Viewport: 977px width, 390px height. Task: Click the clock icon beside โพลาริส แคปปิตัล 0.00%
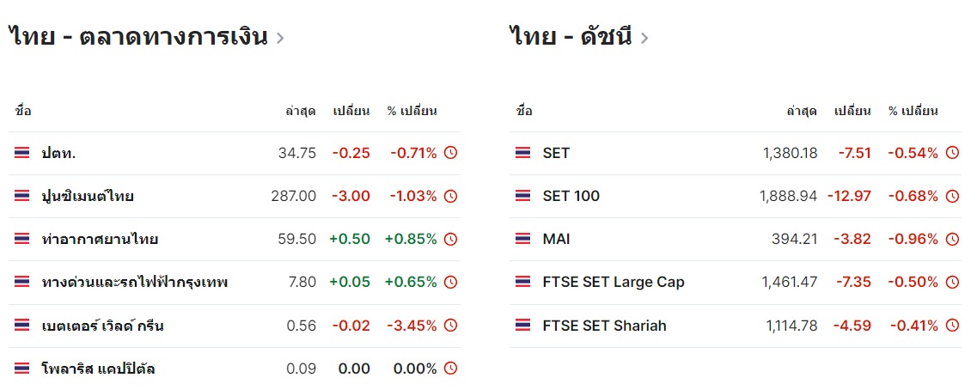450,369
